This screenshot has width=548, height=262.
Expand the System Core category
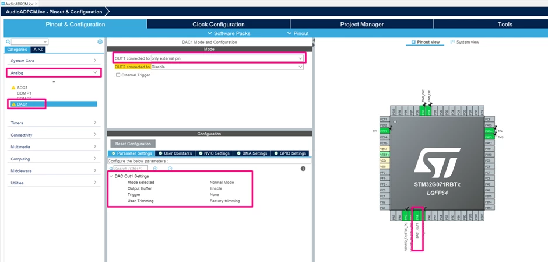tap(54, 61)
